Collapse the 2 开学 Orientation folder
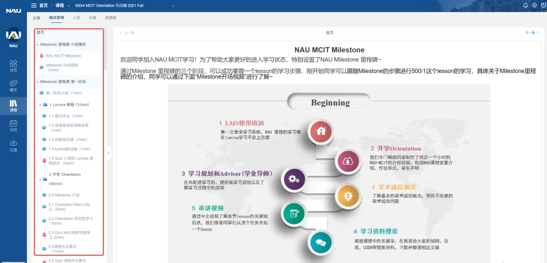This screenshot has height=263, width=547. coord(40,179)
